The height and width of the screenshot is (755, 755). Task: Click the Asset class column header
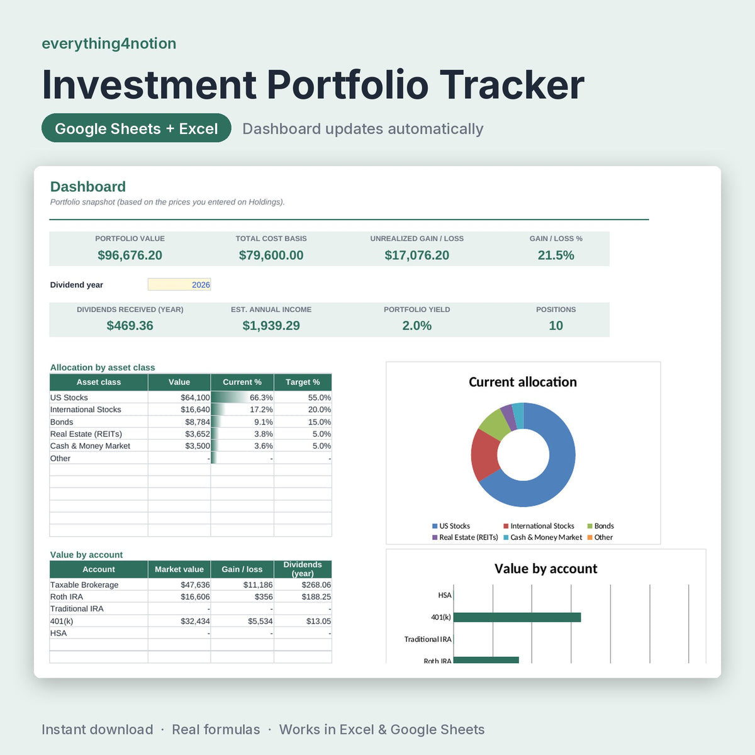point(99,382)
